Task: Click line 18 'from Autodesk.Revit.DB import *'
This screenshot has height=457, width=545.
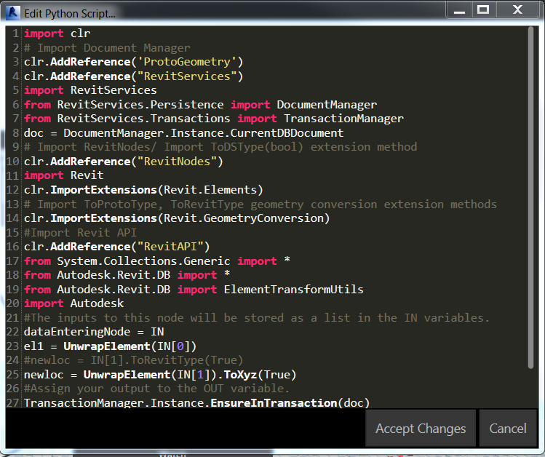Action: tap(127, 275)
